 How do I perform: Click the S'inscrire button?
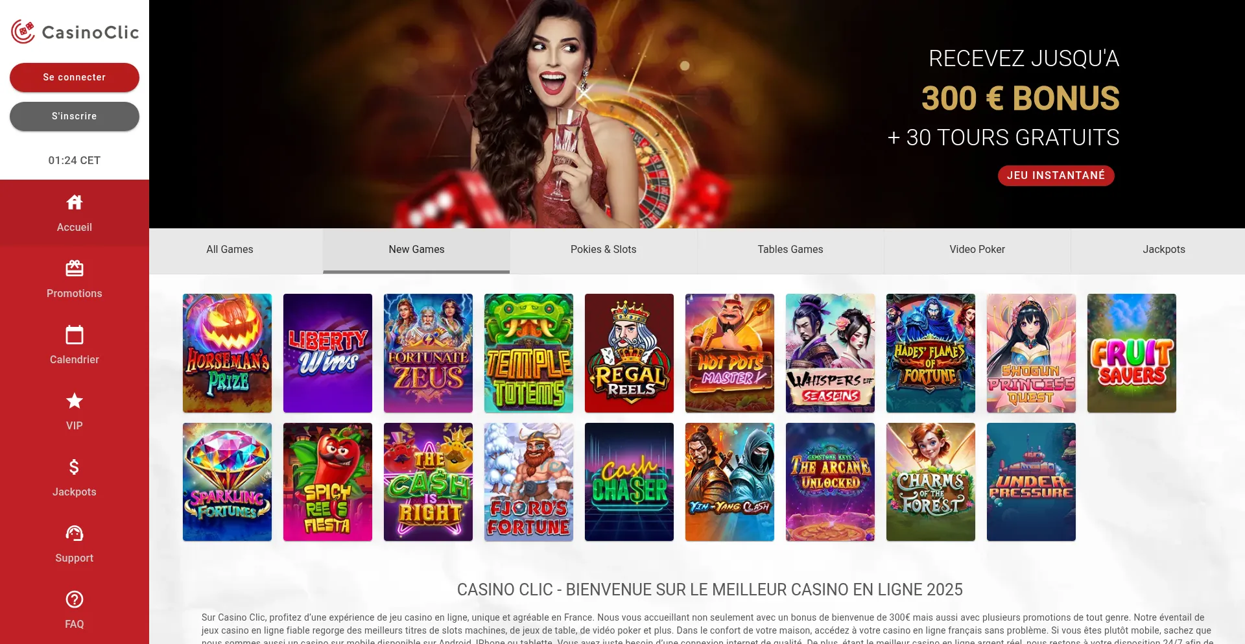click(x=75, y=116)
